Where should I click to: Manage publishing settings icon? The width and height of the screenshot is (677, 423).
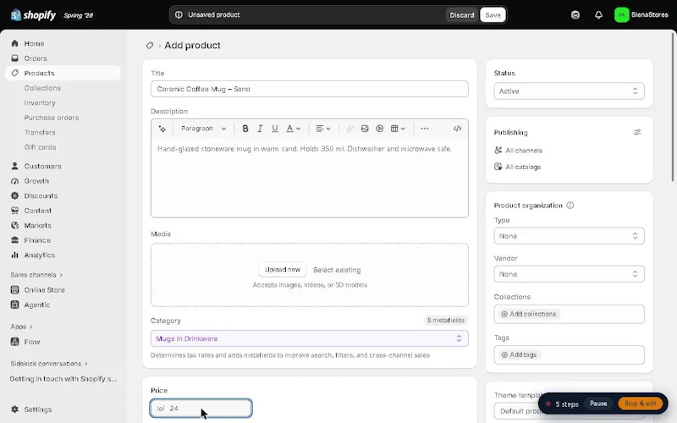click(637, 133)
